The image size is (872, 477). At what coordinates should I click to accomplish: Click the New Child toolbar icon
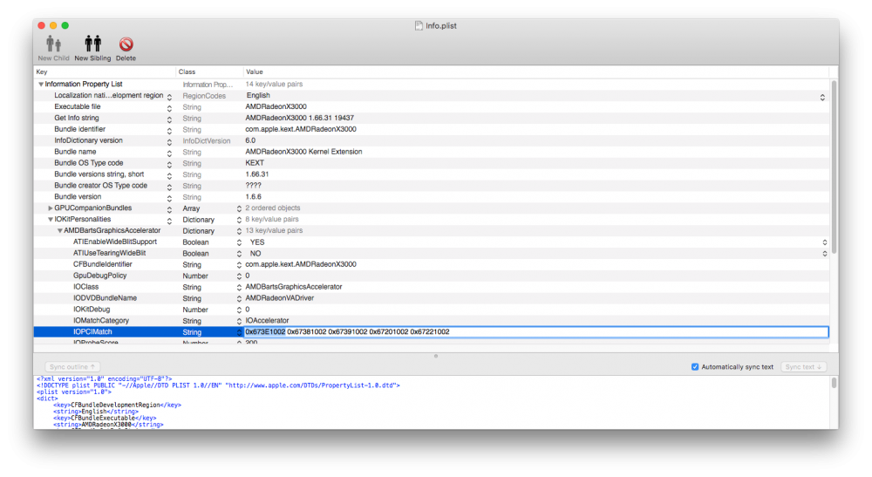[53, 44]
